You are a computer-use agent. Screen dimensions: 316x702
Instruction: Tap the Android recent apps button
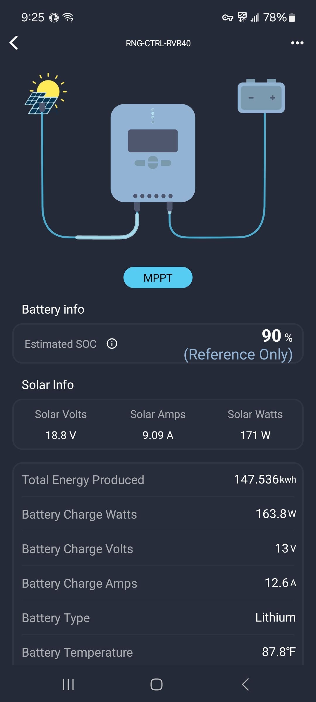[x=68, y=684]
